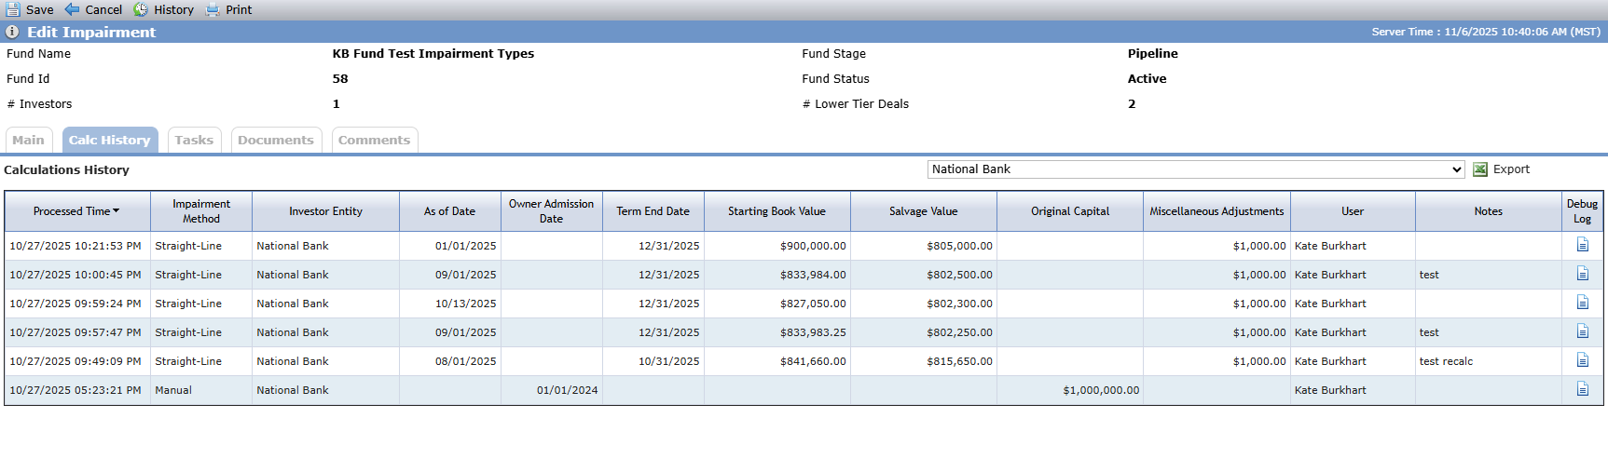The height and width of the screenshot is (459, 1608).
Task: Click the Cancel button label
Action: tap(103, 9)
